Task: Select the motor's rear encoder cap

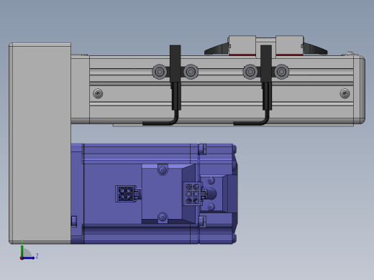Action: 219,194
